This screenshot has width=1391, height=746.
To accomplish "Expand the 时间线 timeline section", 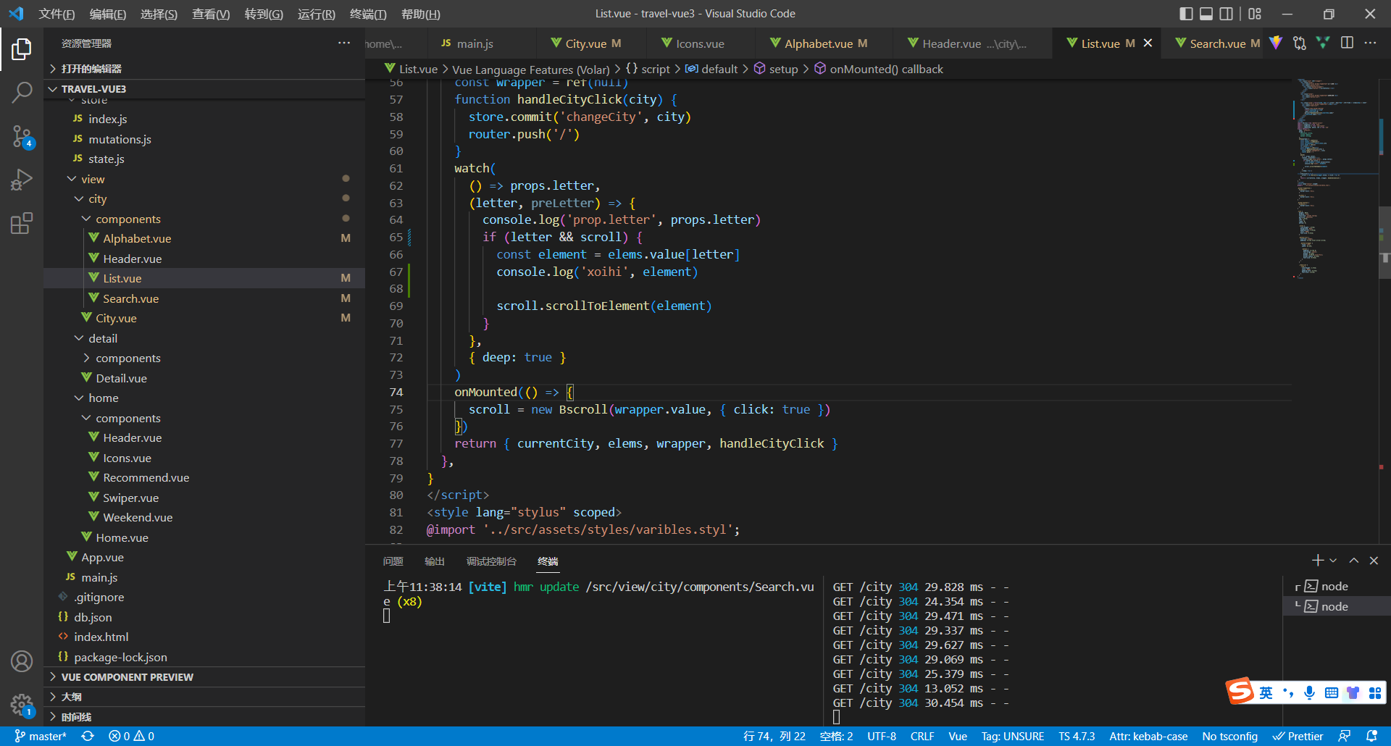I will (x=204, y=716).
